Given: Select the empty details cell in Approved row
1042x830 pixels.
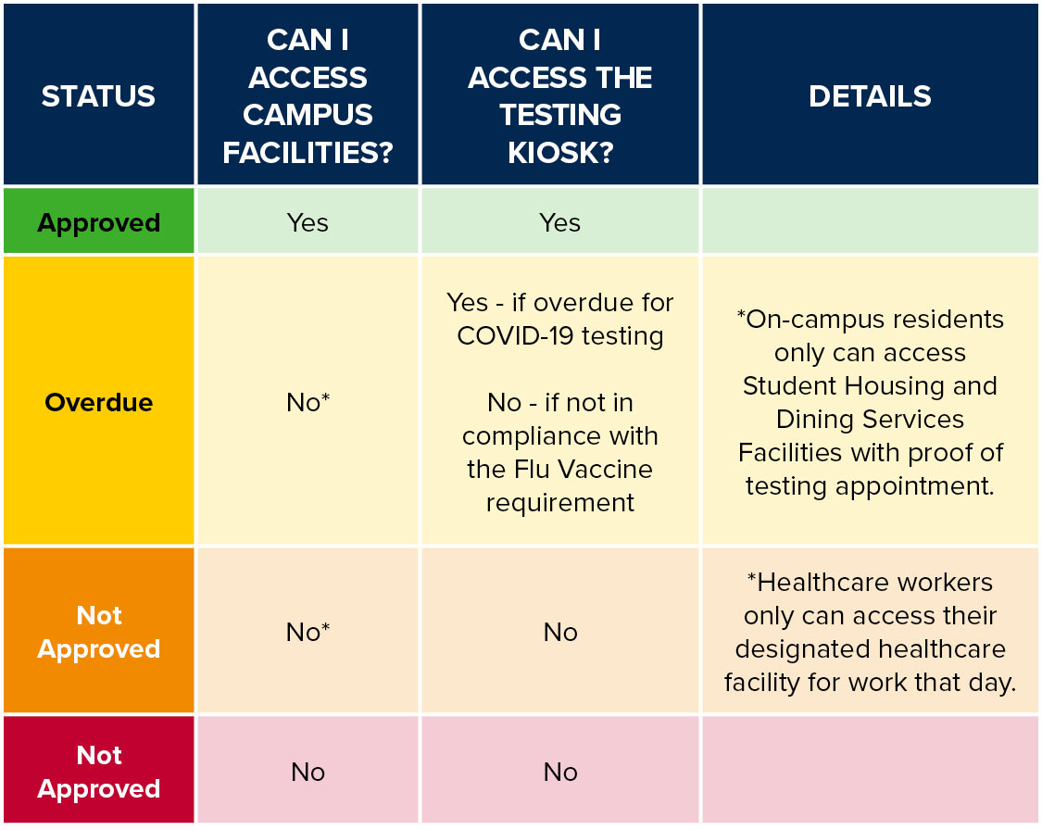Looking at the screenshot, I should click(x=870, y=223).
